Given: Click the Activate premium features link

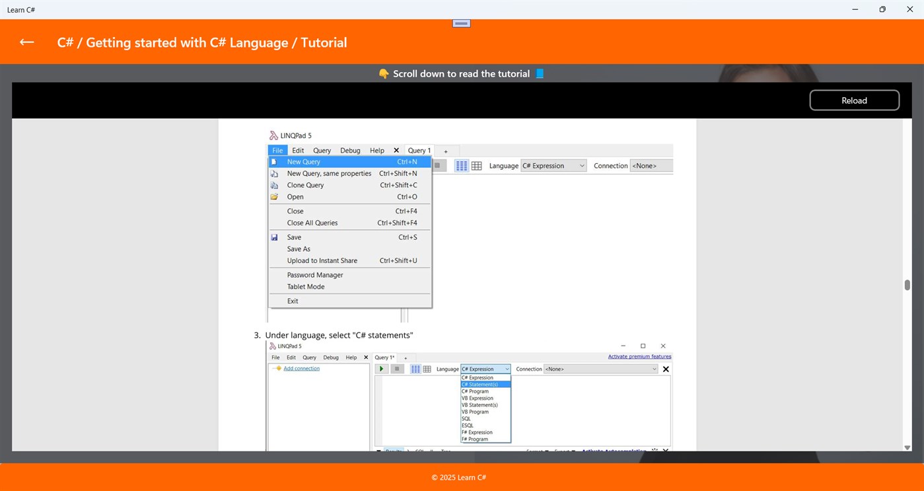Looking at the screenshot, I should coord(639,356).
